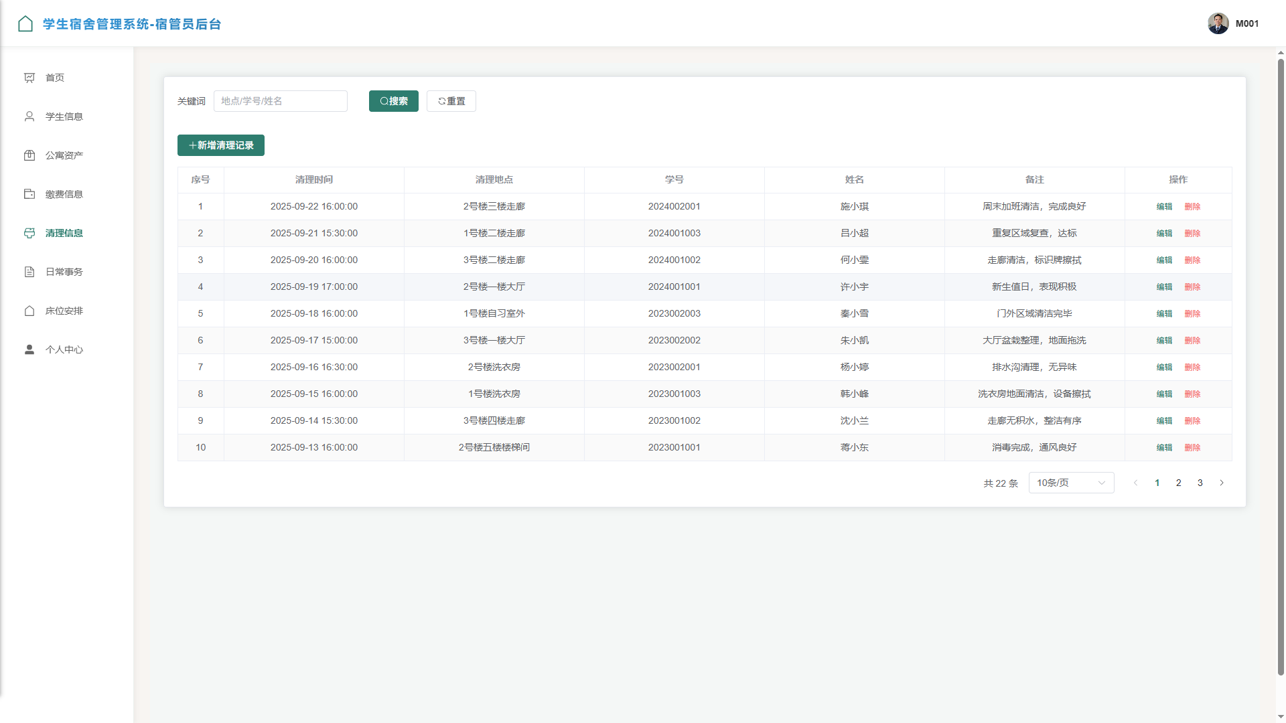Focus the 关键词 search input field
Screen dimensions: 1286x723
281,101
